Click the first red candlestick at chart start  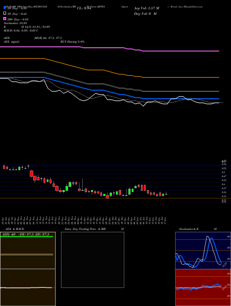pyautogui.click(x=4, y=167)
